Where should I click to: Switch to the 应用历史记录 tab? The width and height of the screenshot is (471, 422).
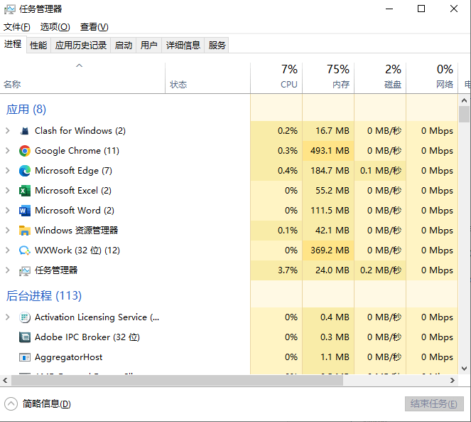(x=81, y=46)
